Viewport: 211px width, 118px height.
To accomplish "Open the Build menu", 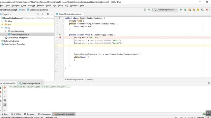I will (x=48, y=6).
